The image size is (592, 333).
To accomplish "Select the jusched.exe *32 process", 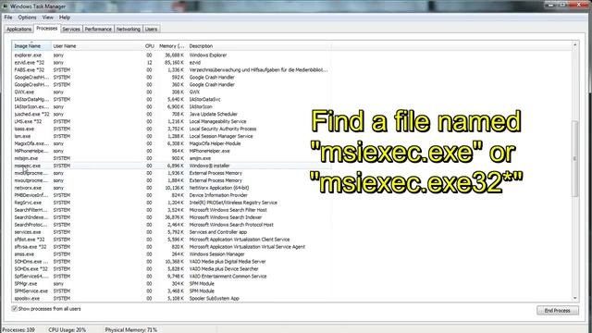I will pyautogui.click(x=171, y=114).
